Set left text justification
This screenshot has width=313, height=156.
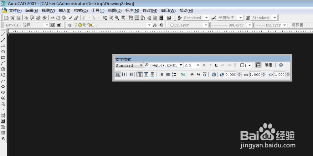pyautogui.click(x=119, y=75)
